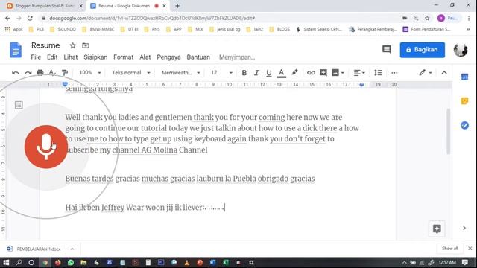Click the browser address bar
Image resolution: width=477 pixels, height=268 pixels.
pyautogui.click(x=219, y=18)
